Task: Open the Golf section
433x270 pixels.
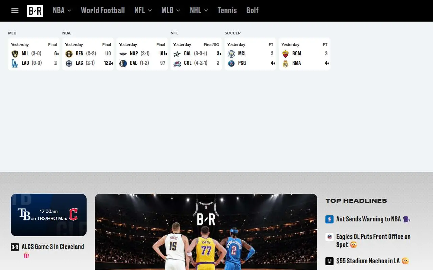Action: (252, 10)
